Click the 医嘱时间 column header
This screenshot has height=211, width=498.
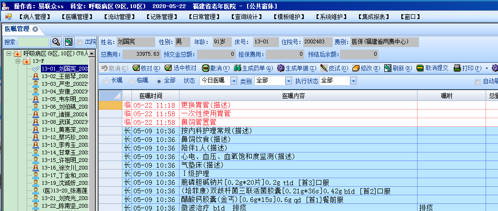coord(155,96)
